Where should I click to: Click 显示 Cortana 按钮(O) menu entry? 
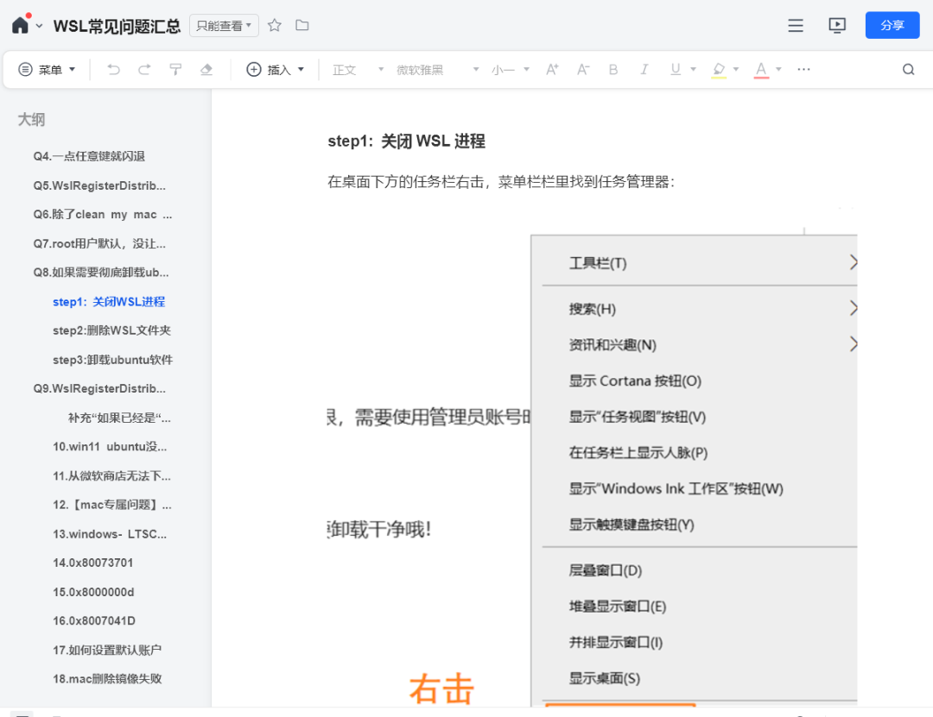(635, 381)
